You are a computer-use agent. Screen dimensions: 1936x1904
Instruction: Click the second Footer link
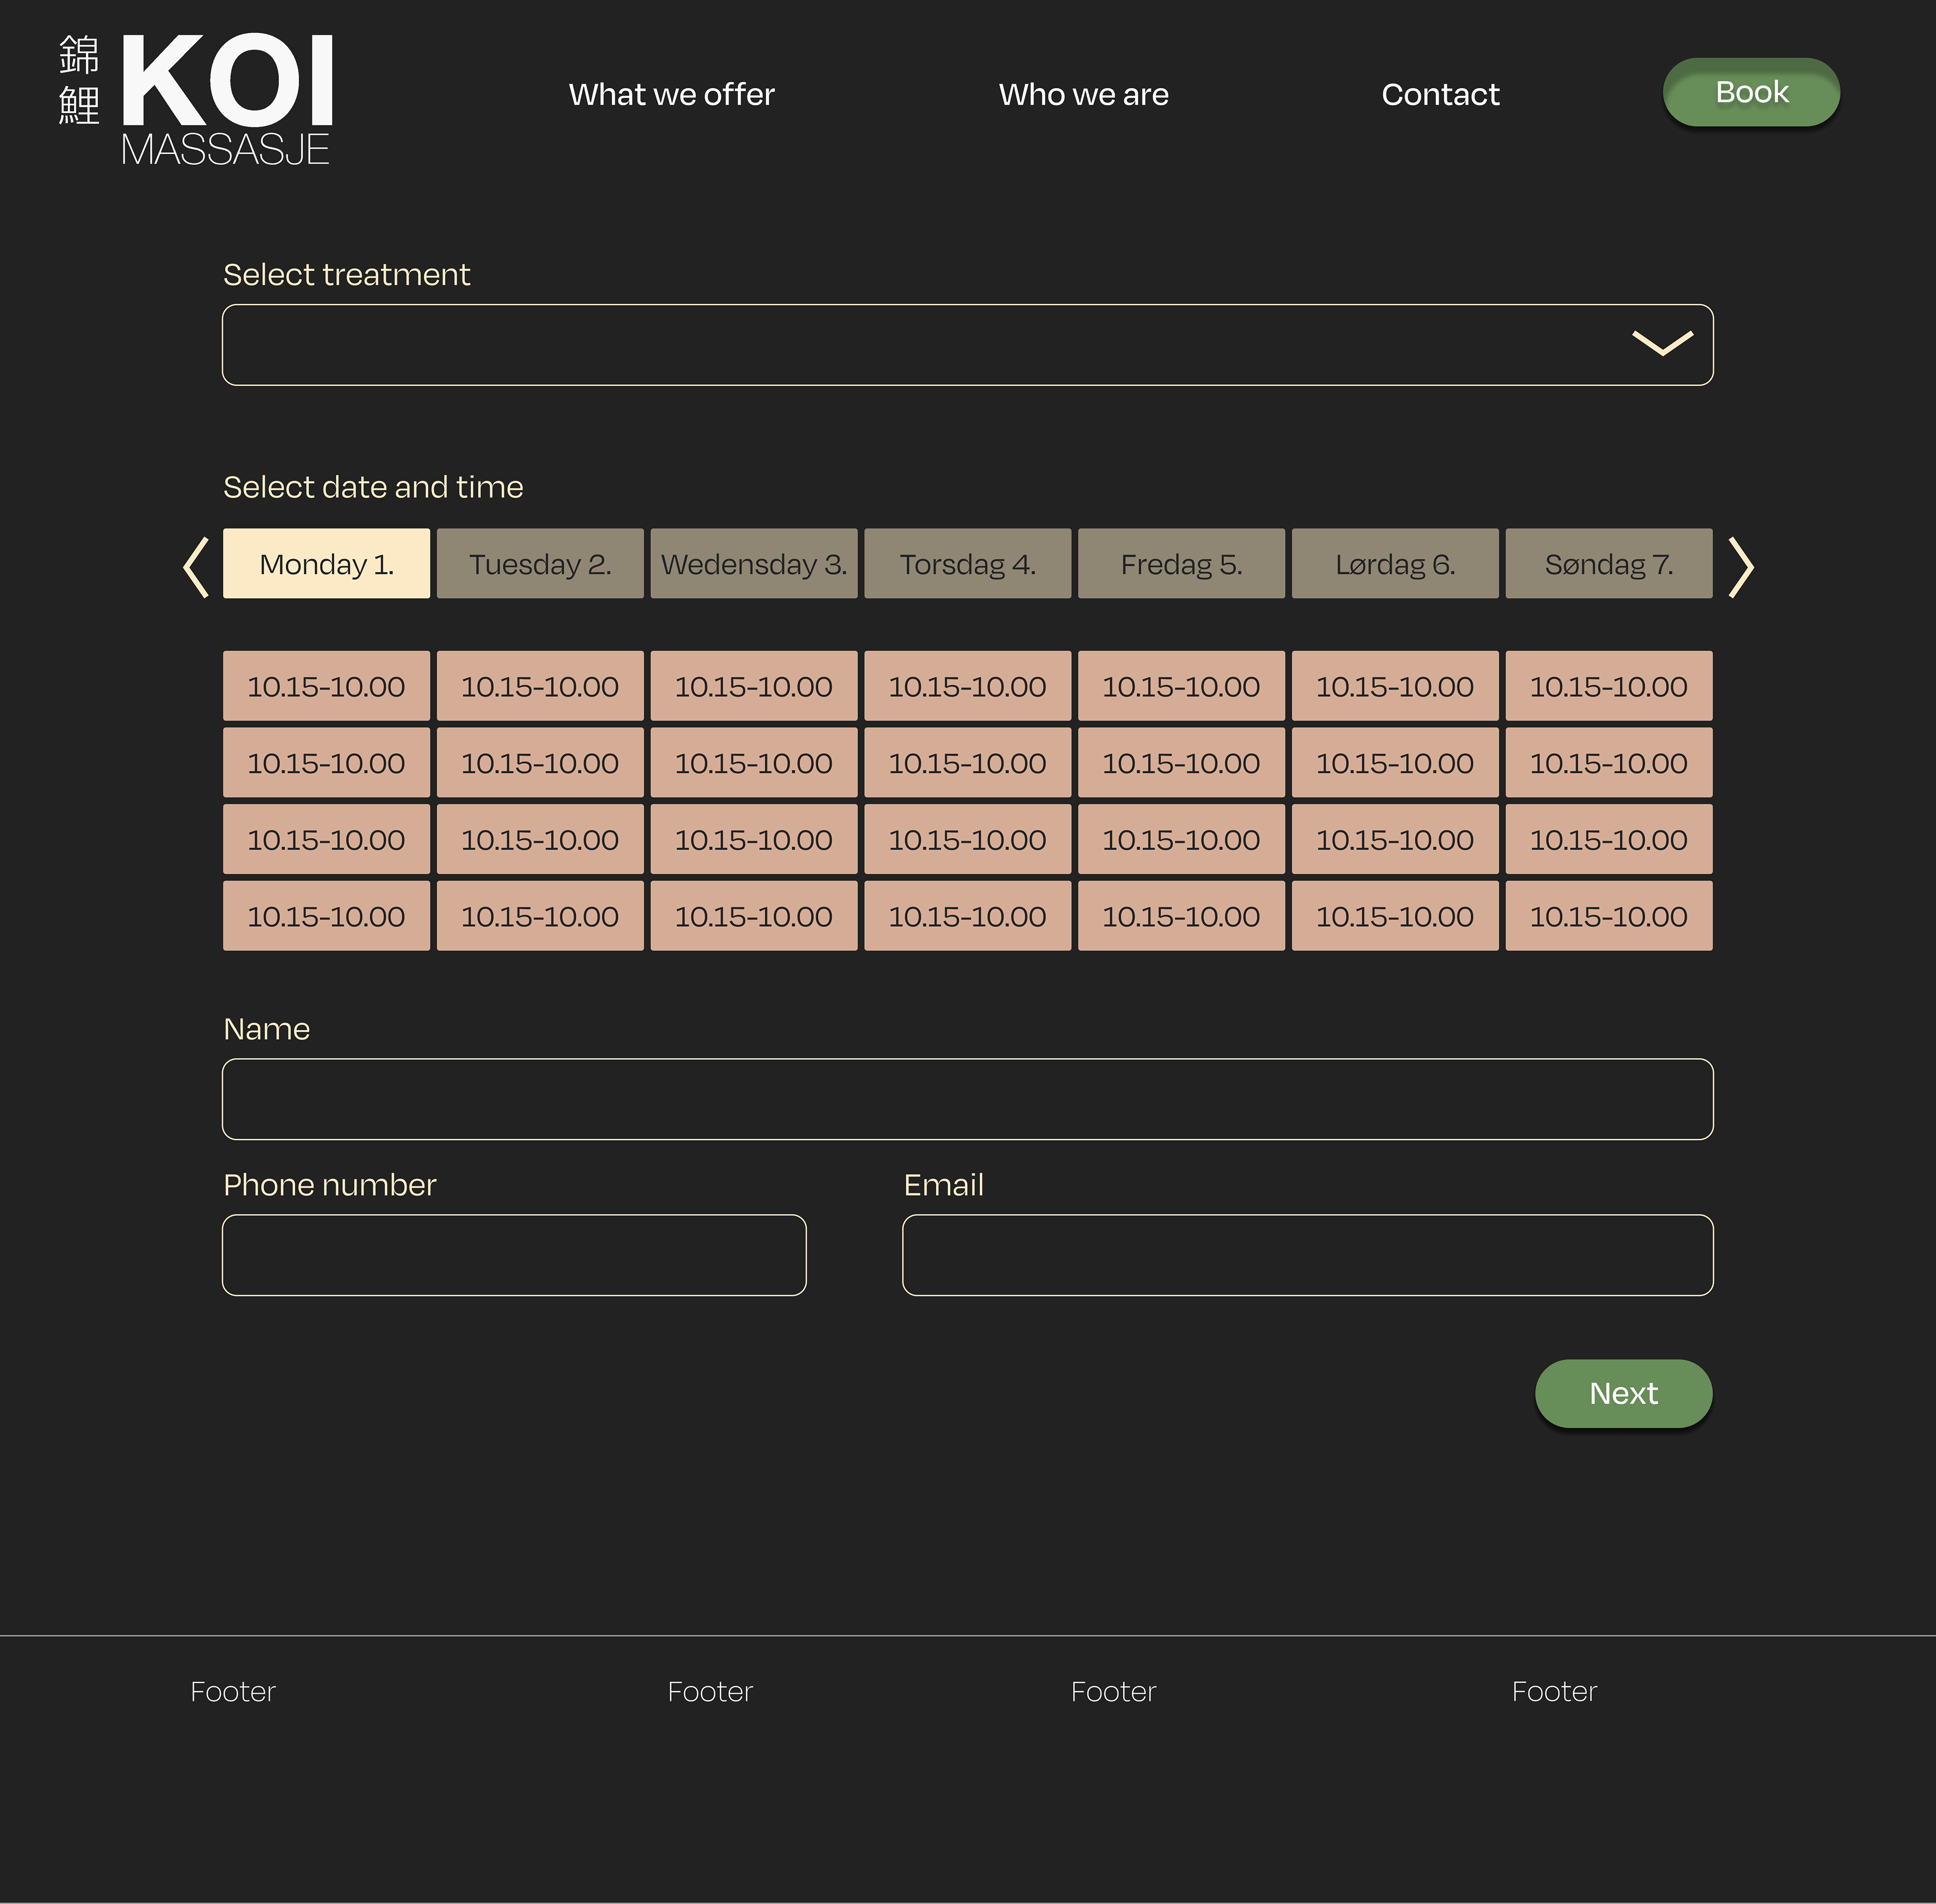pos(710,1691)
